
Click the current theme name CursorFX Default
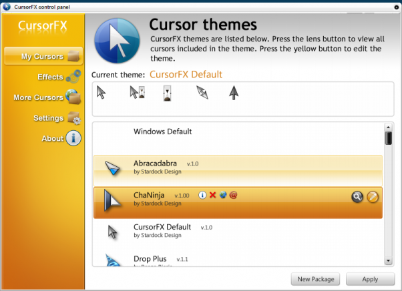tap(186, 75)
